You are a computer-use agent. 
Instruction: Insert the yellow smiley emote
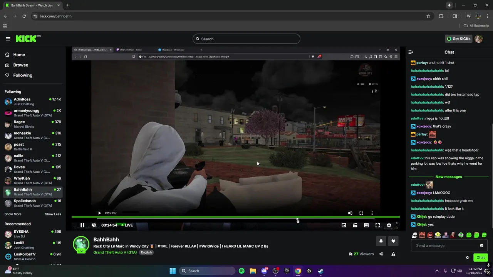(438, 235)
